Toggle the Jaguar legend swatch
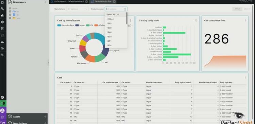 [77, 25]
